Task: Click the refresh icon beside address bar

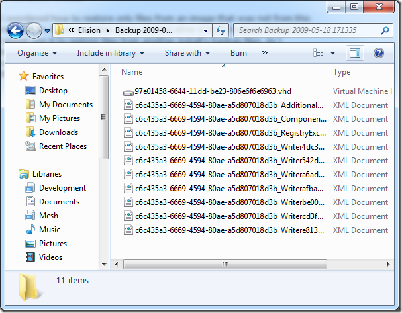Action: 221,30
